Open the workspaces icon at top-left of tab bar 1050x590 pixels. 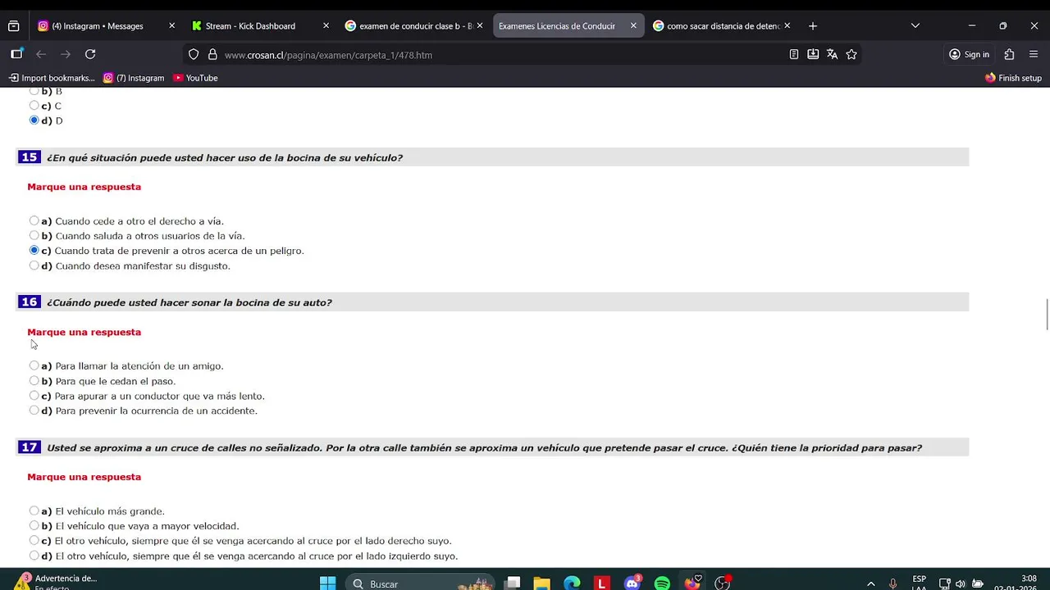[13, 26]
